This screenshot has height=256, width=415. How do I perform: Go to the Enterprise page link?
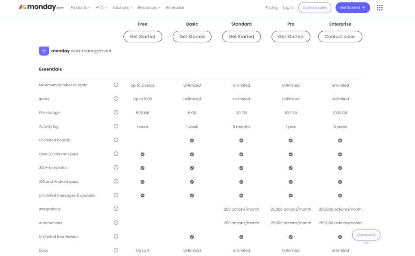[175, 8]
